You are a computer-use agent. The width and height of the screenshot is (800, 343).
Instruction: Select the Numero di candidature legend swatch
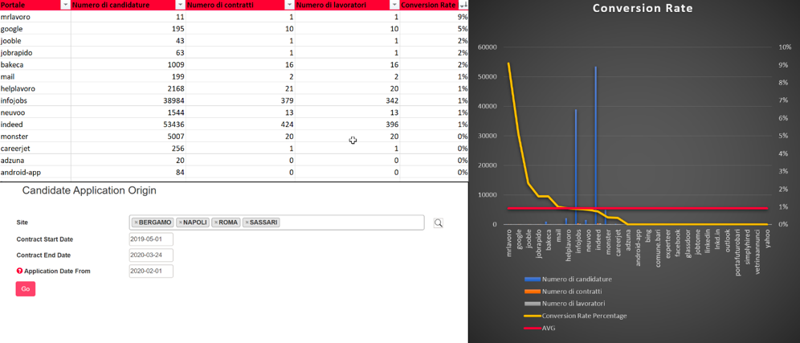pos(533,280)
